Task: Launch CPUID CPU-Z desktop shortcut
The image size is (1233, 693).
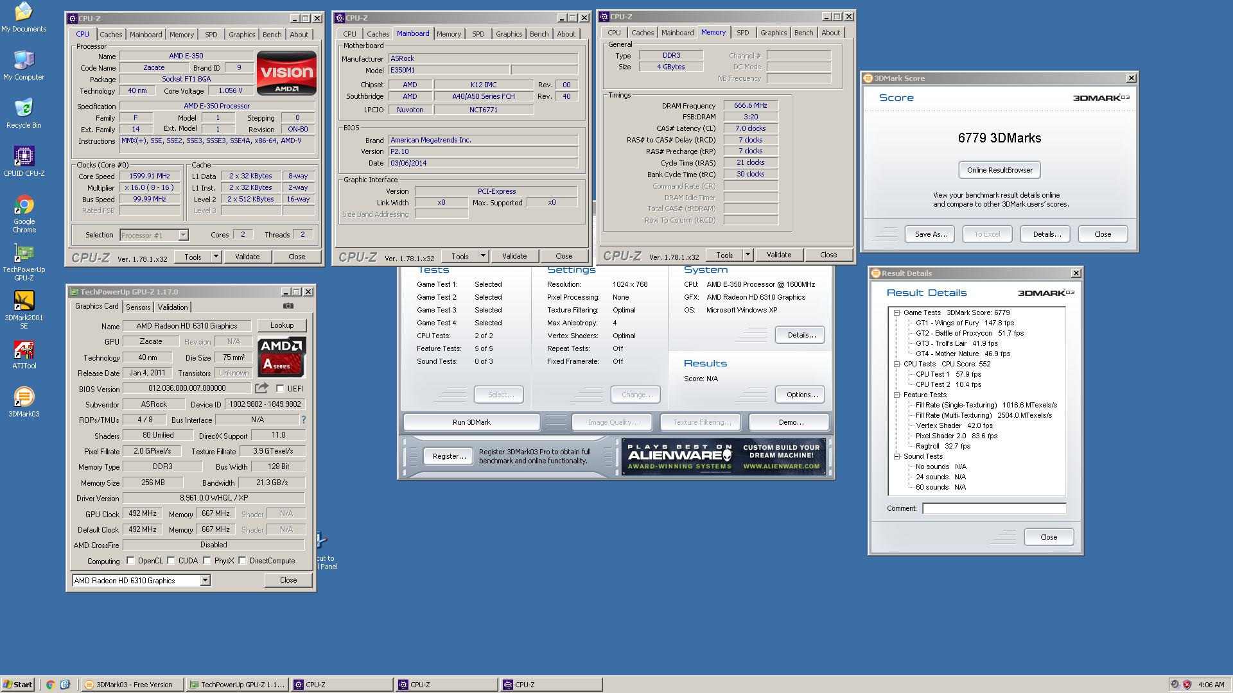Action: point(24,162)
